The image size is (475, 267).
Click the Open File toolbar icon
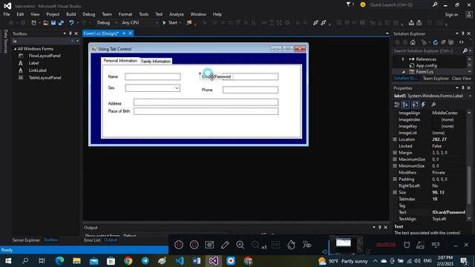click(45, 23)
